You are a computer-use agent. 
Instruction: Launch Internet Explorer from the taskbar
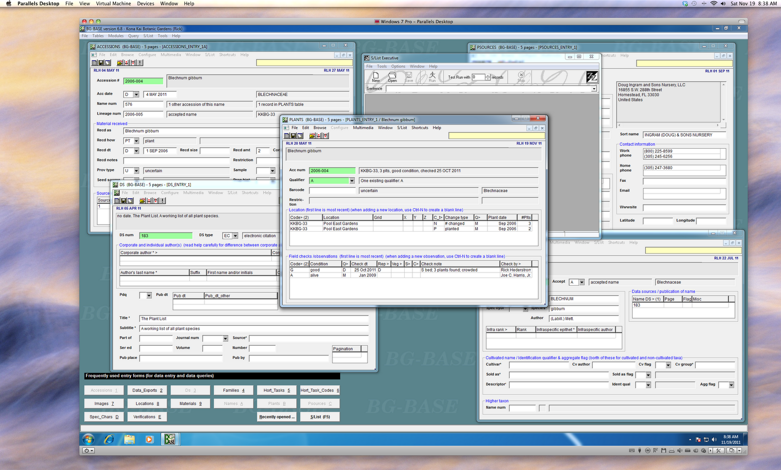109,439
